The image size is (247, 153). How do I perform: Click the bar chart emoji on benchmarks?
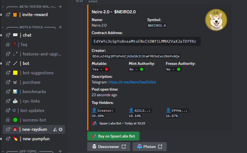15,91
